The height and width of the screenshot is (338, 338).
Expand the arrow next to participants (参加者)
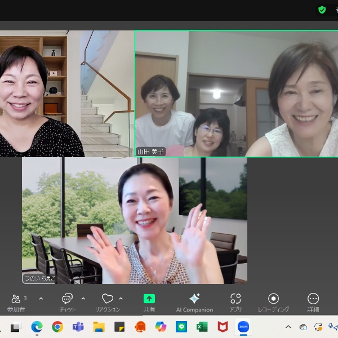point(41,299)
